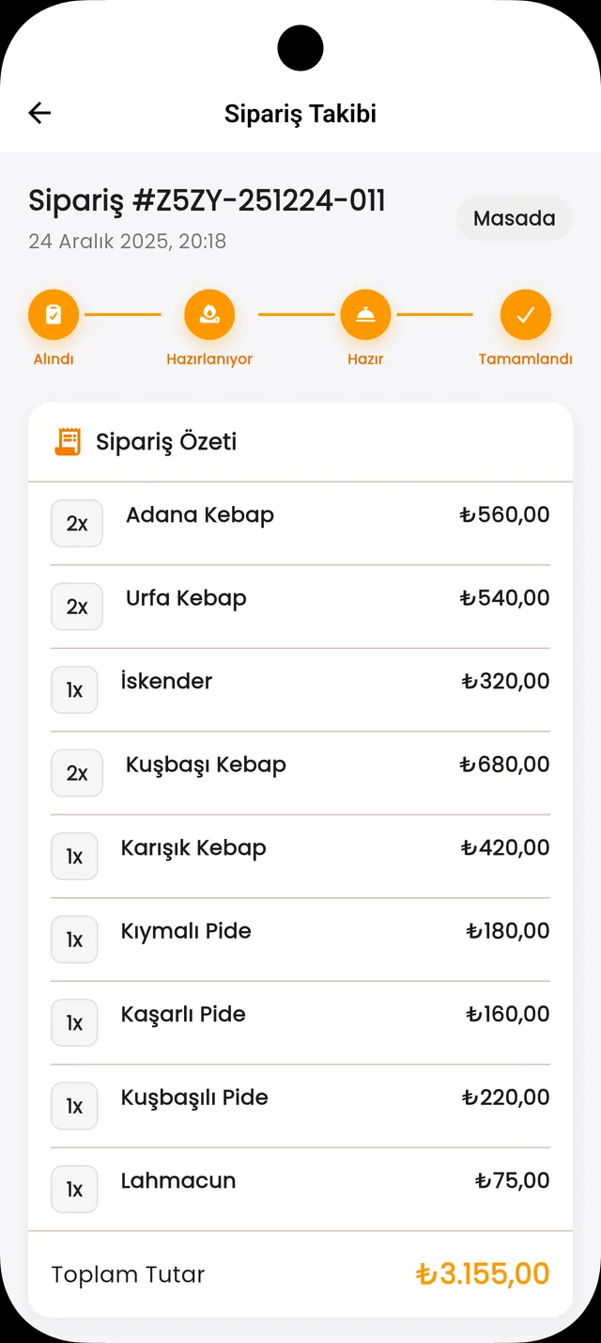Select the Alındı status icon

coord(54,314)
